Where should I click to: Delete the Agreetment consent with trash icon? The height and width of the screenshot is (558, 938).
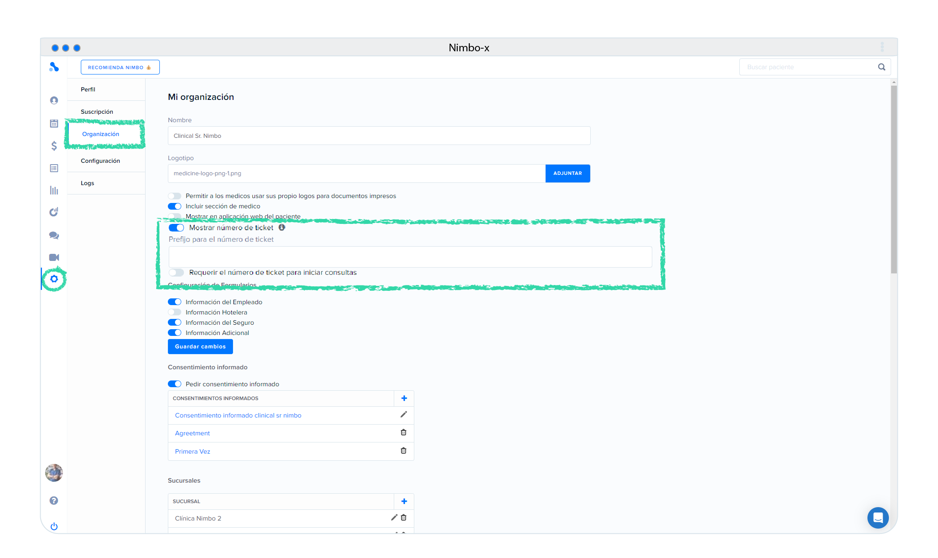[404, 433]
